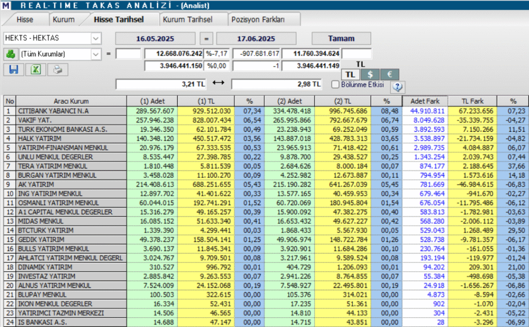Enable the Bölünme Etkisi checkbox

[x=335, y=84]
